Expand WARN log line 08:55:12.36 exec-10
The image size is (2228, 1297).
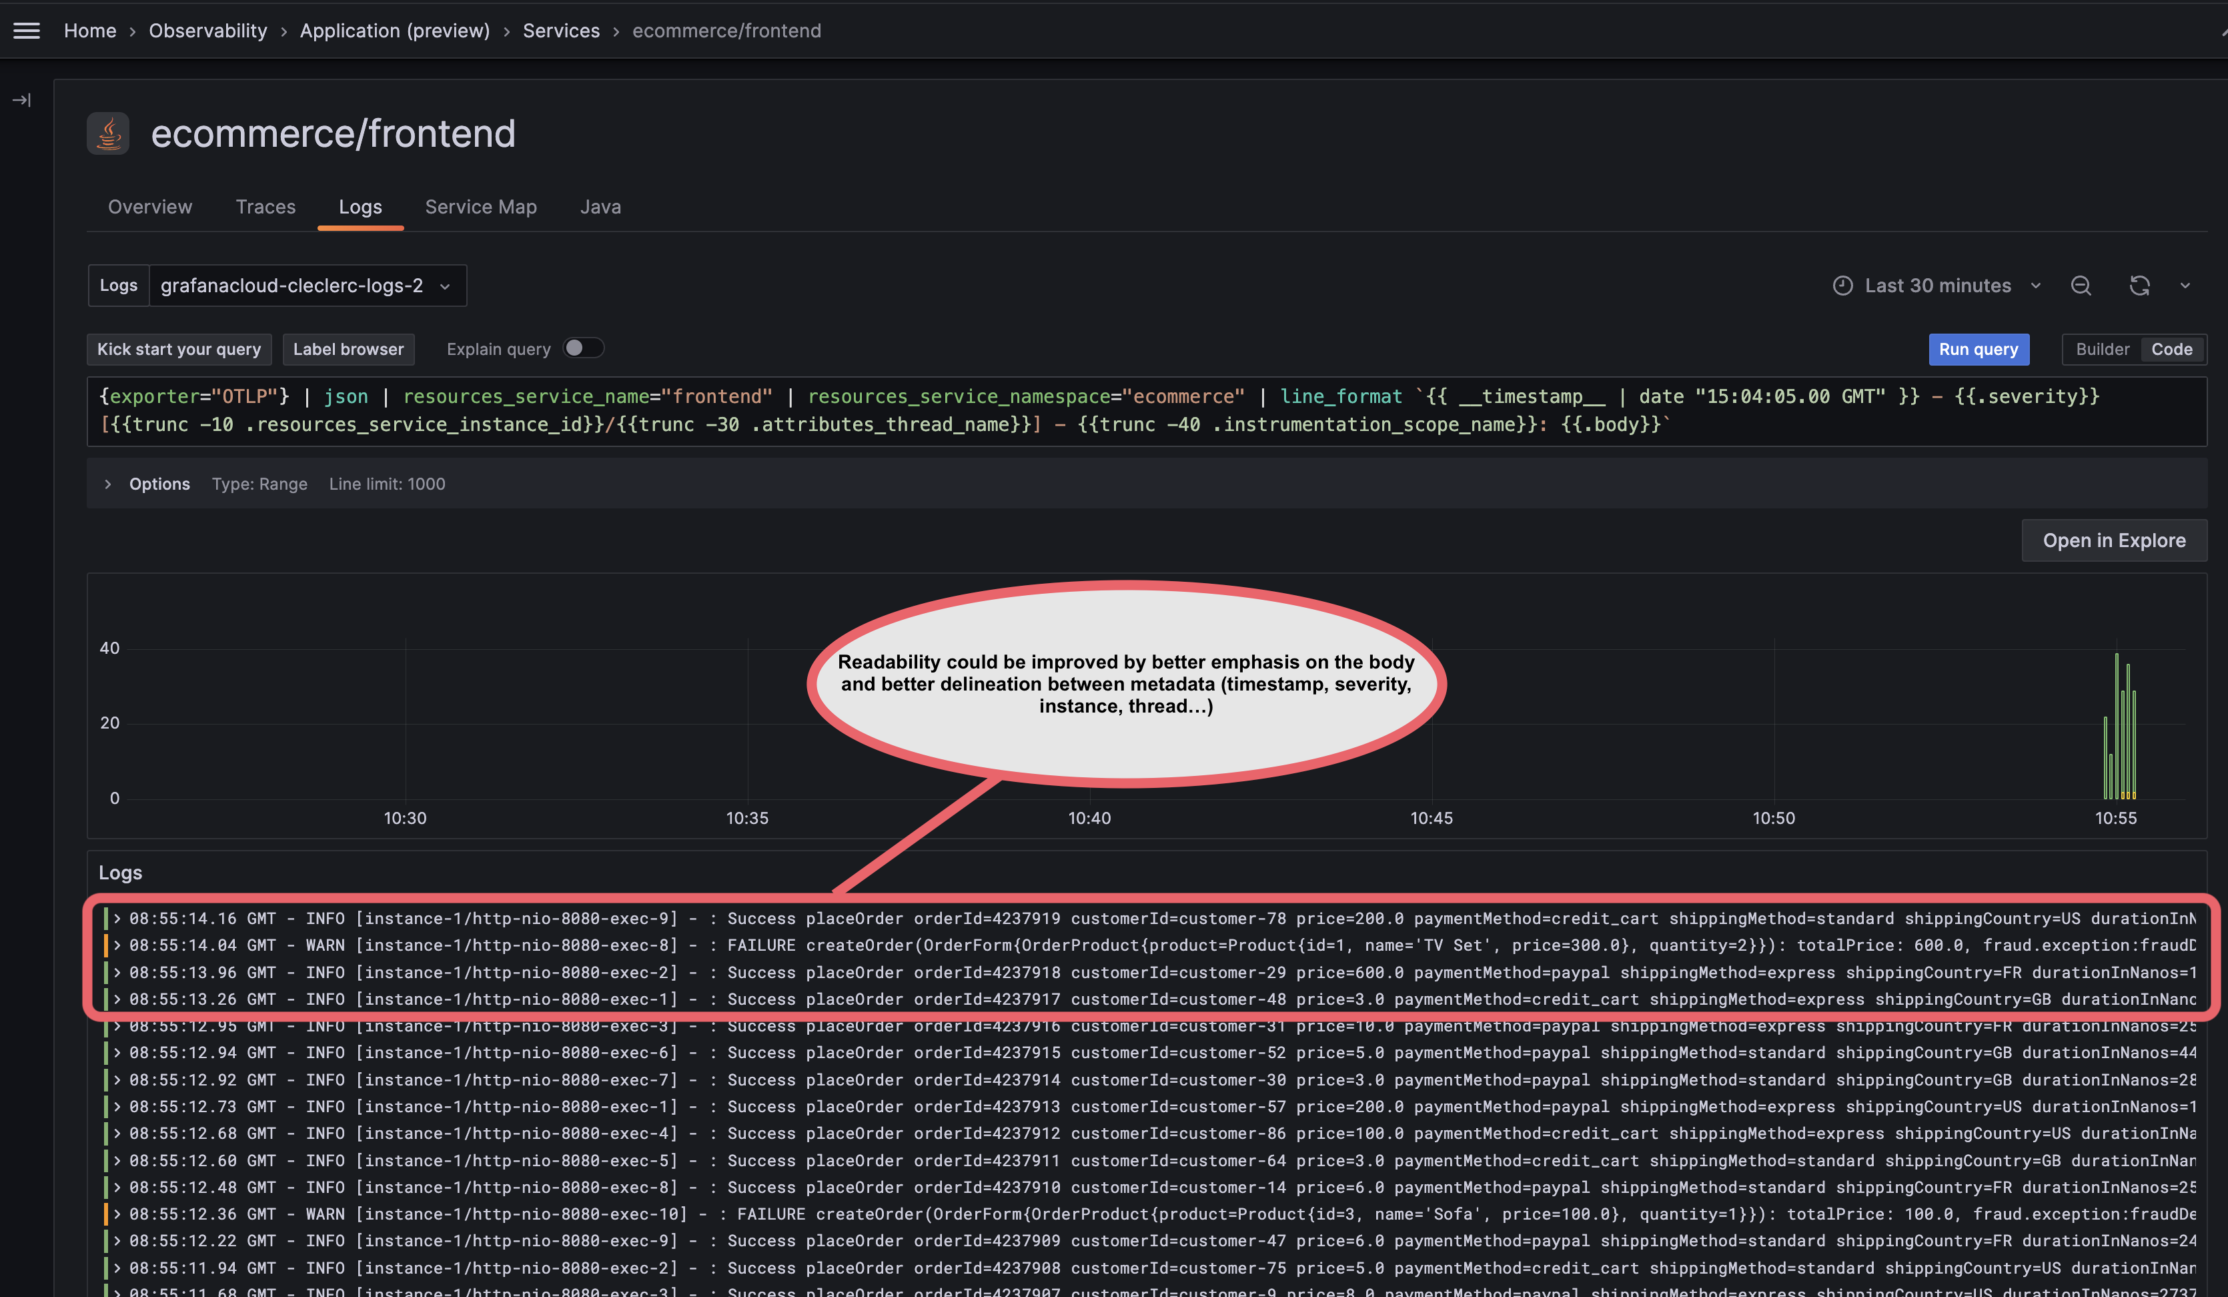click(x=117, y=1215)
